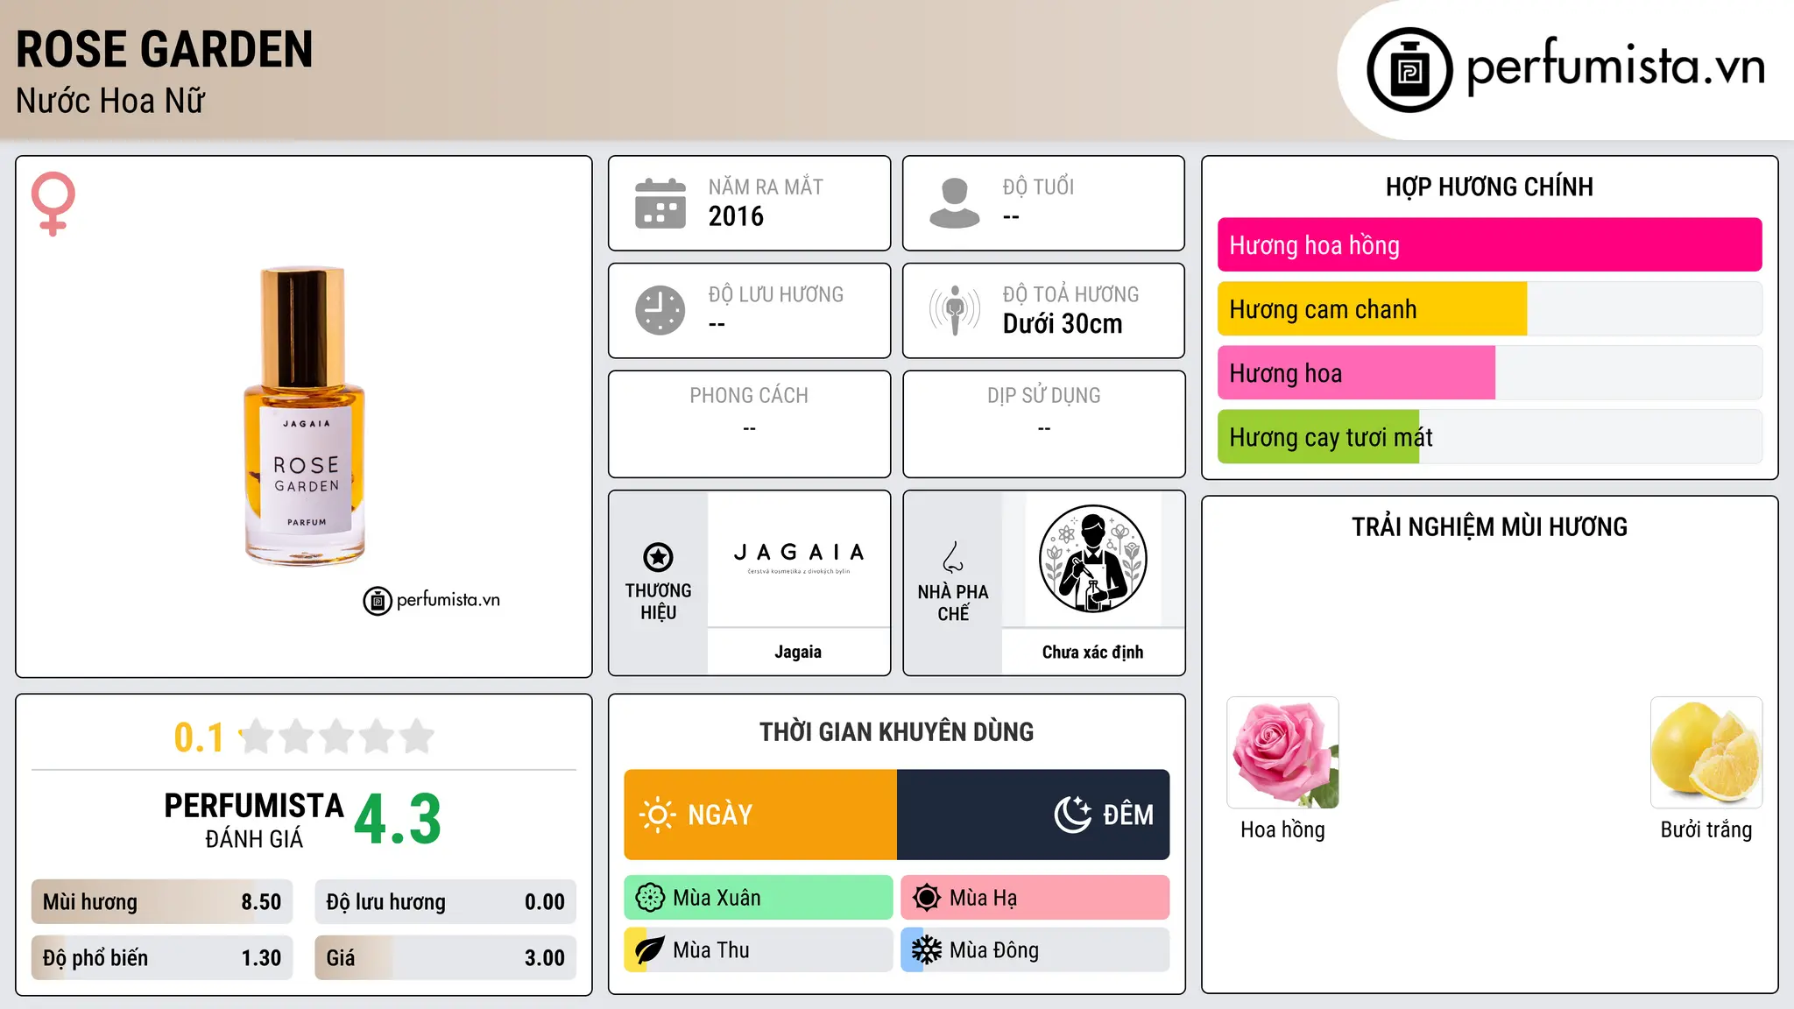Click the Dưới 30cm sillage value
Viewport: 1794px width, 1009px height.
click(x=1063, y=324)
